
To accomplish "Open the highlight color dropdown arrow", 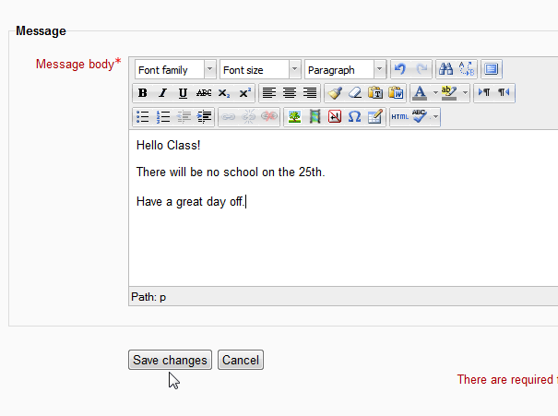I will click(x=465, y=93).
